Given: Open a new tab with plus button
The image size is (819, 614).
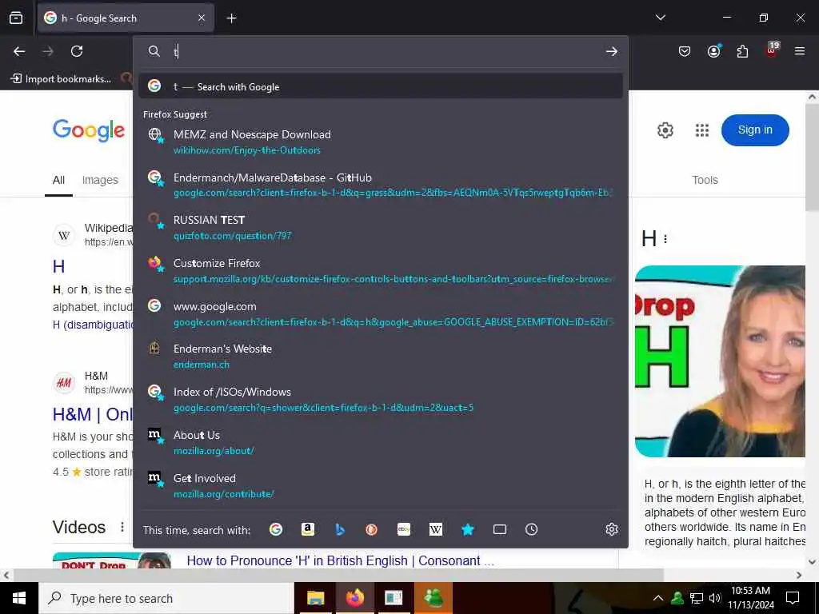Looking at the screenshot, I should click(231, 18).
